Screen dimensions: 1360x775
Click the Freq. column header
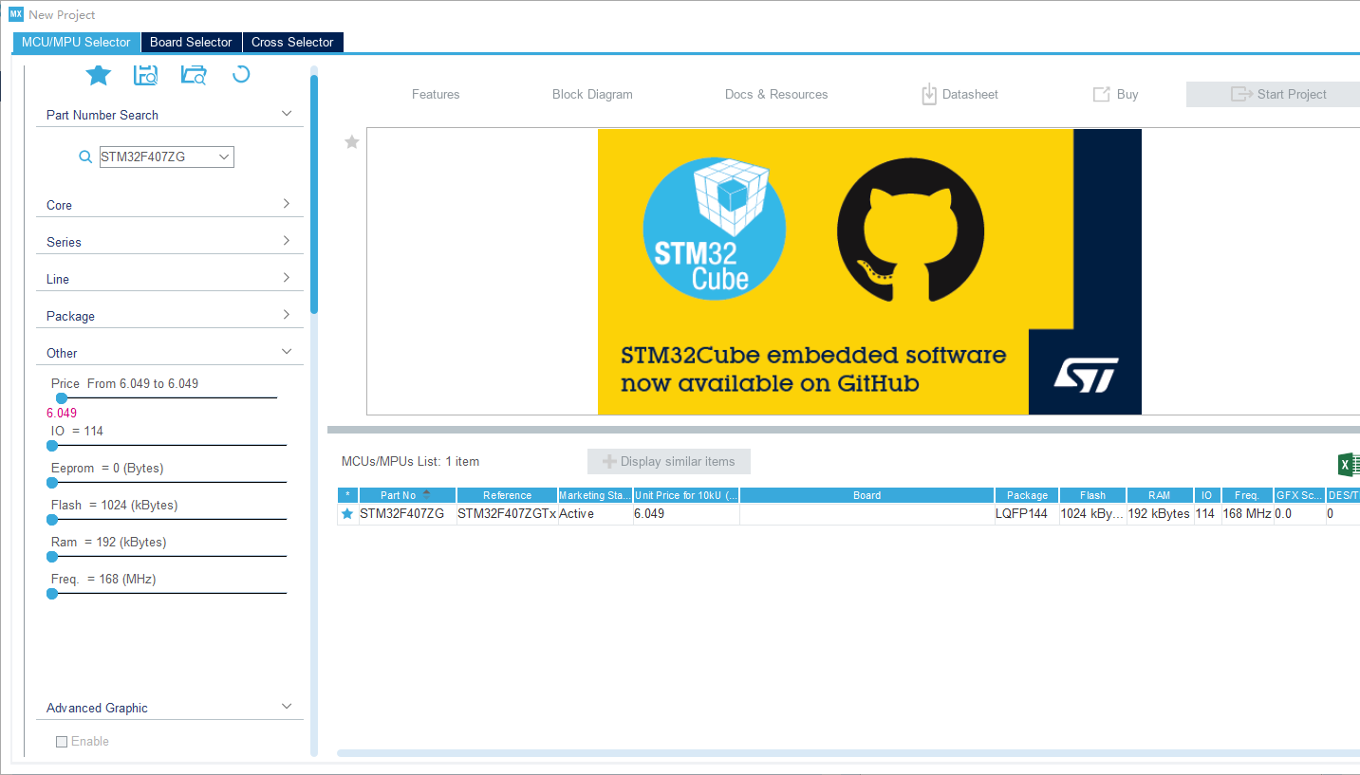(1247, 495)
